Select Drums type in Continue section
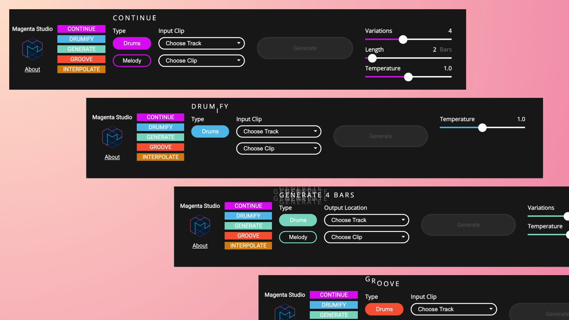Image resolution: width=569 pixels, height=320 pixels. point(132,43)
